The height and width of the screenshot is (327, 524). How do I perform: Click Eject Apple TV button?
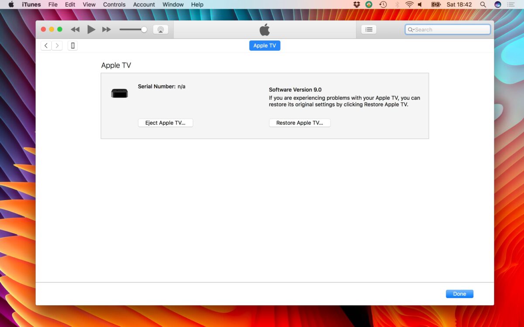coord(165,123)
